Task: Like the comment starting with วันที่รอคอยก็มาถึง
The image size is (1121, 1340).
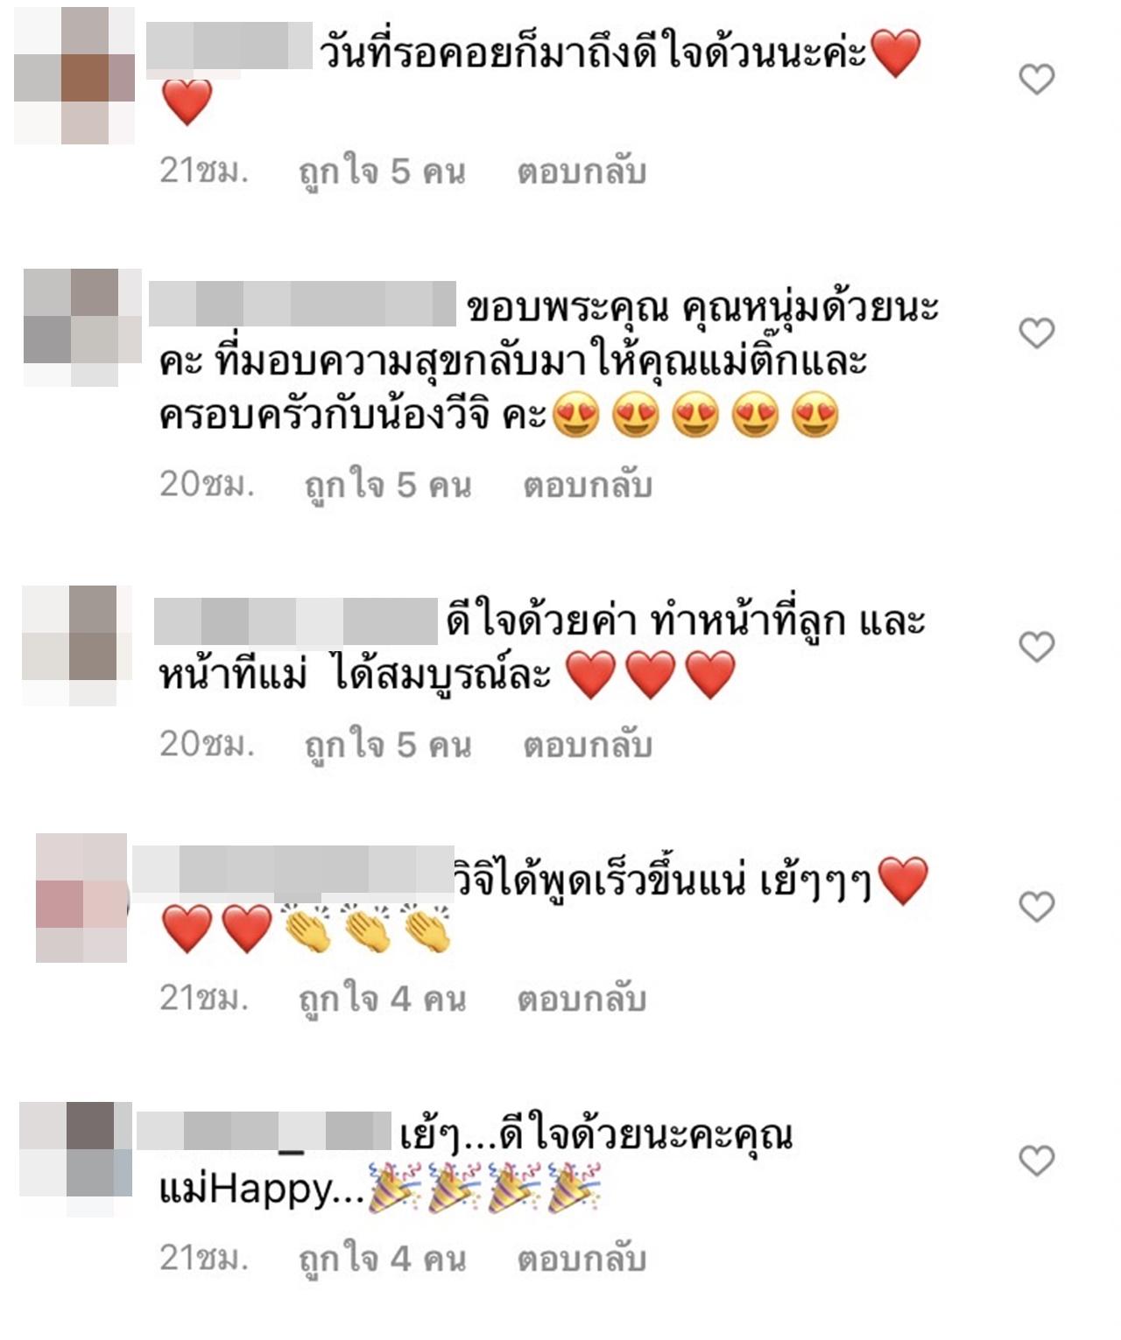Action: (x=1037, y=80)
